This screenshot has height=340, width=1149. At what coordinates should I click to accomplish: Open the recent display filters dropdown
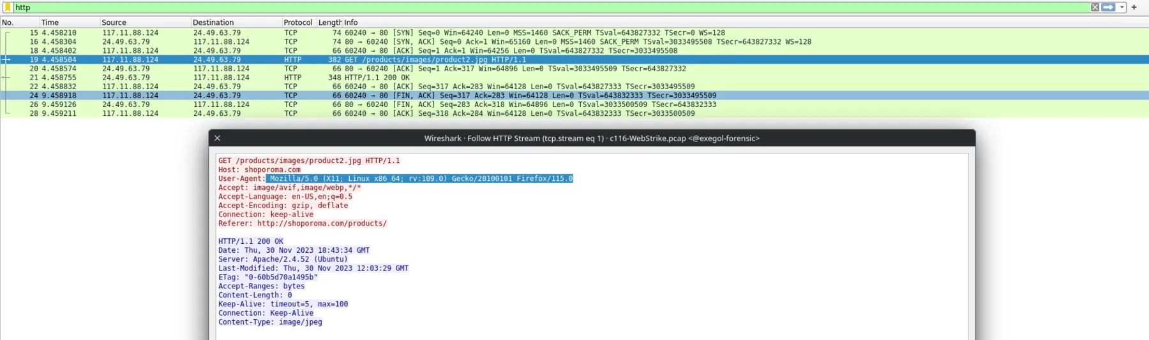tap(1122, 8)
